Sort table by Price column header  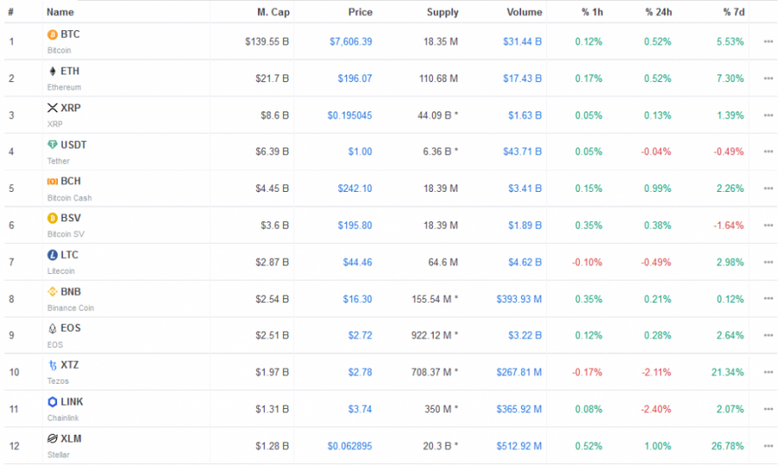pos(360,12)
